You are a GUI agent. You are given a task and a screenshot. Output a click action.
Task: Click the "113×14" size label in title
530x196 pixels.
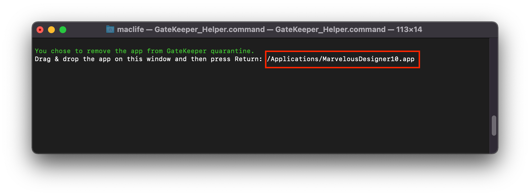coord(409,29)
